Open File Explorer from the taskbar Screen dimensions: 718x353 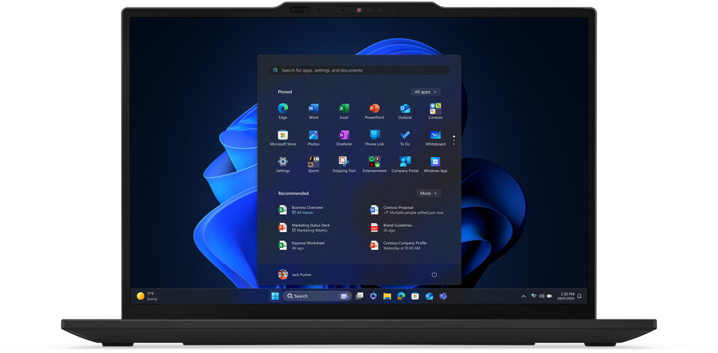[x=387, y=296]
